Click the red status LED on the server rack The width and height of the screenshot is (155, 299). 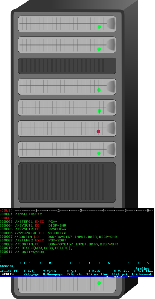coord(98,131)
